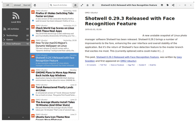Select All Articles in sidebar

click(16, 29)
